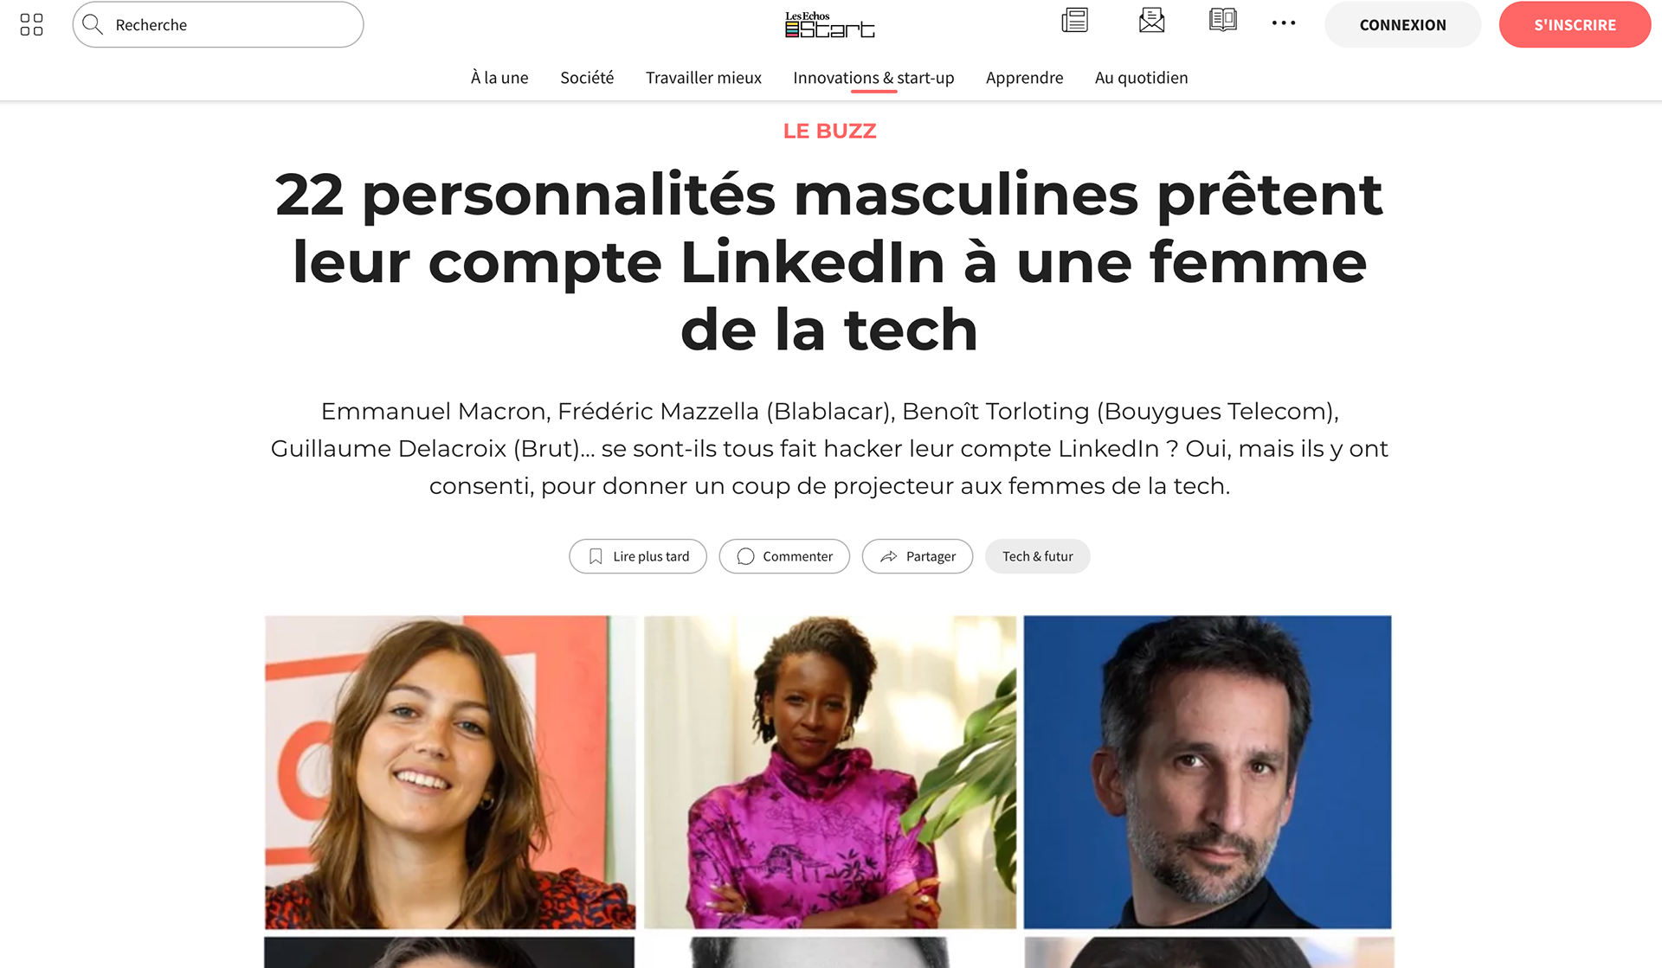Image resolution: width=1662 pixels, height=968 pixels.
Task: Open the Société menu item
Action: tap(587, 78)
